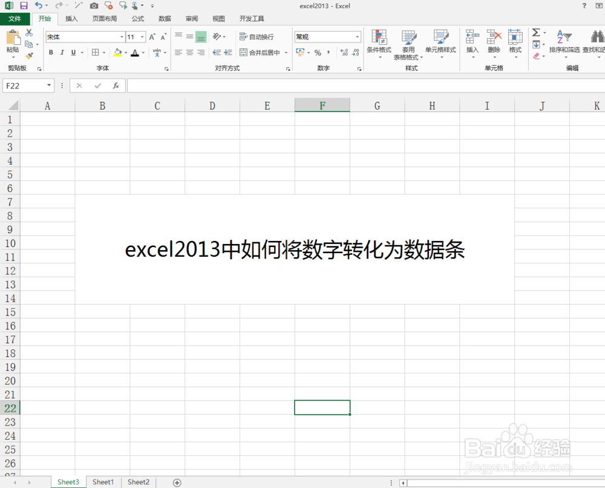The image size is (605, 488).
Task: Expand the Name Box F22 dropdown
Action: pos(49,85)
